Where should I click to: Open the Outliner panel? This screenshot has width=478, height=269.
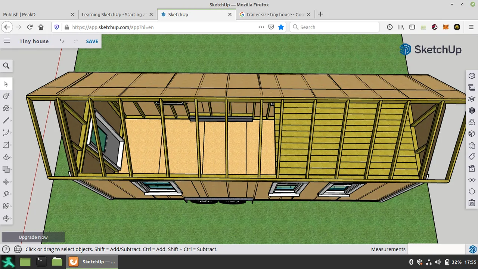(x=472, y=87)
